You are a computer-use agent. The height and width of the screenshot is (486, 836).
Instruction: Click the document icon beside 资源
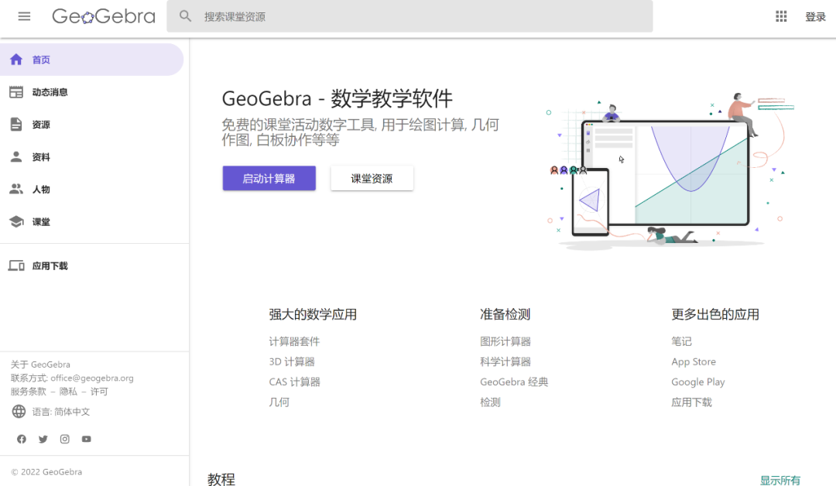coord(16,125)
